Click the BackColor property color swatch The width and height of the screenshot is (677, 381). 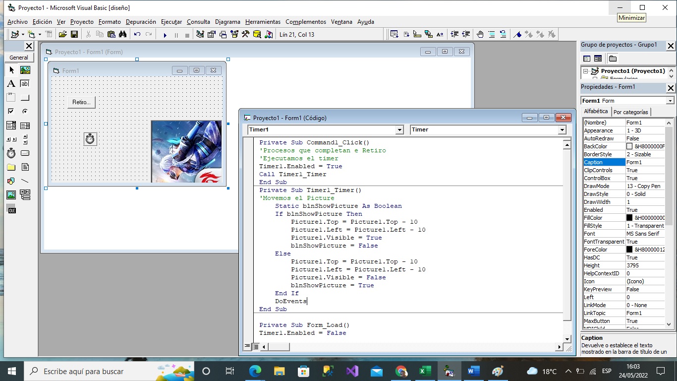point(629,146)
